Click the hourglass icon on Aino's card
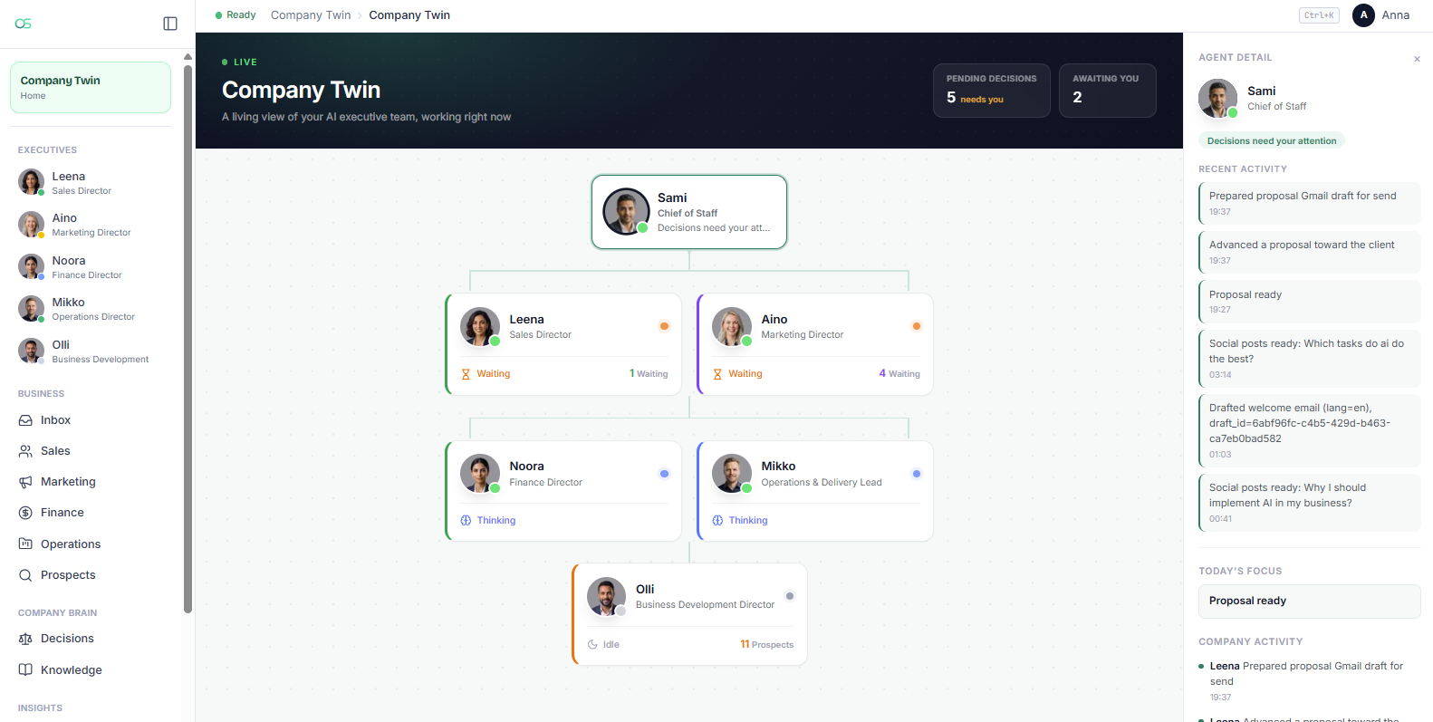Viewport: 1433px width, 722px height. 717,374
